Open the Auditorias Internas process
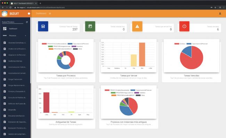 click(x=15, y=61)
